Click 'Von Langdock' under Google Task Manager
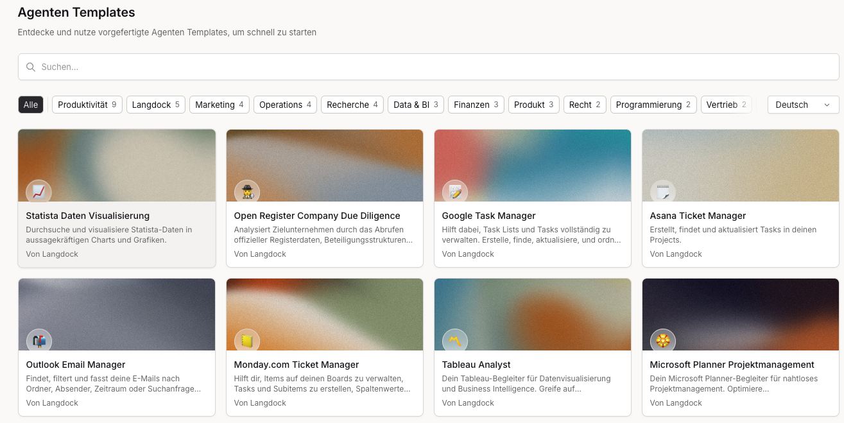 tap(468, 254)
